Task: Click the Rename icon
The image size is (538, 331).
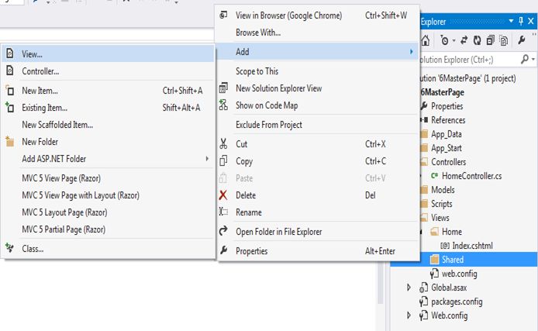Action: click(223, 212)
